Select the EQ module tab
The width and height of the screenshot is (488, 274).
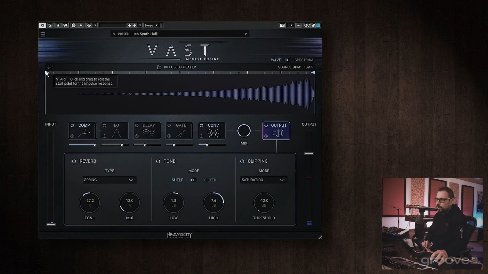coord(115,131)
